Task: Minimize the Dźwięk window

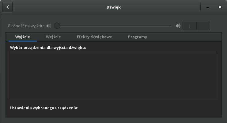Action: (208, 7)
